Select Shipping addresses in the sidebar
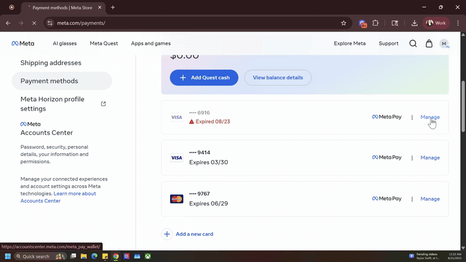This screenshot has width=466, height=262. [x=51, y=63]
